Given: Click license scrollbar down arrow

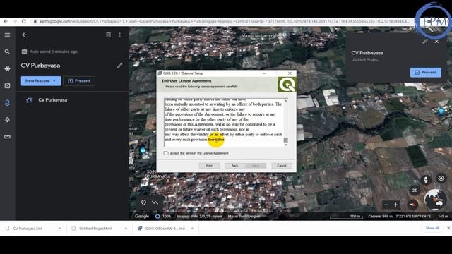Looking at the screenshot, I should point(285,145).
